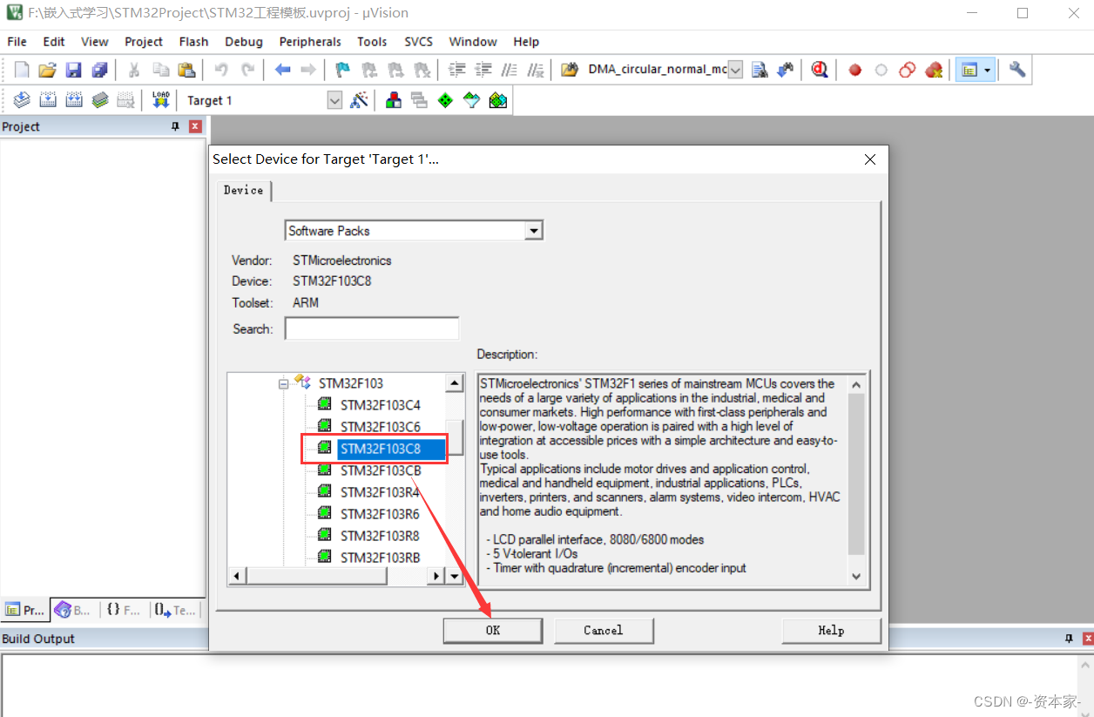This screenshot has width=1094, height=717.
Task: Open the Peripherals menu
Action: click(x=310, y=42)
